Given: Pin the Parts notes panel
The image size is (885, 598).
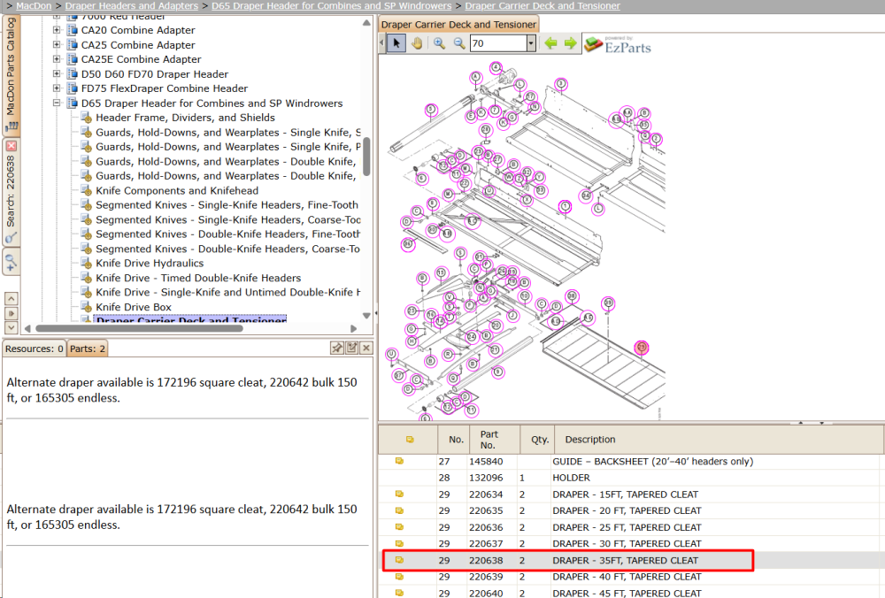Looking at the screenshot, I should (337, 348).
